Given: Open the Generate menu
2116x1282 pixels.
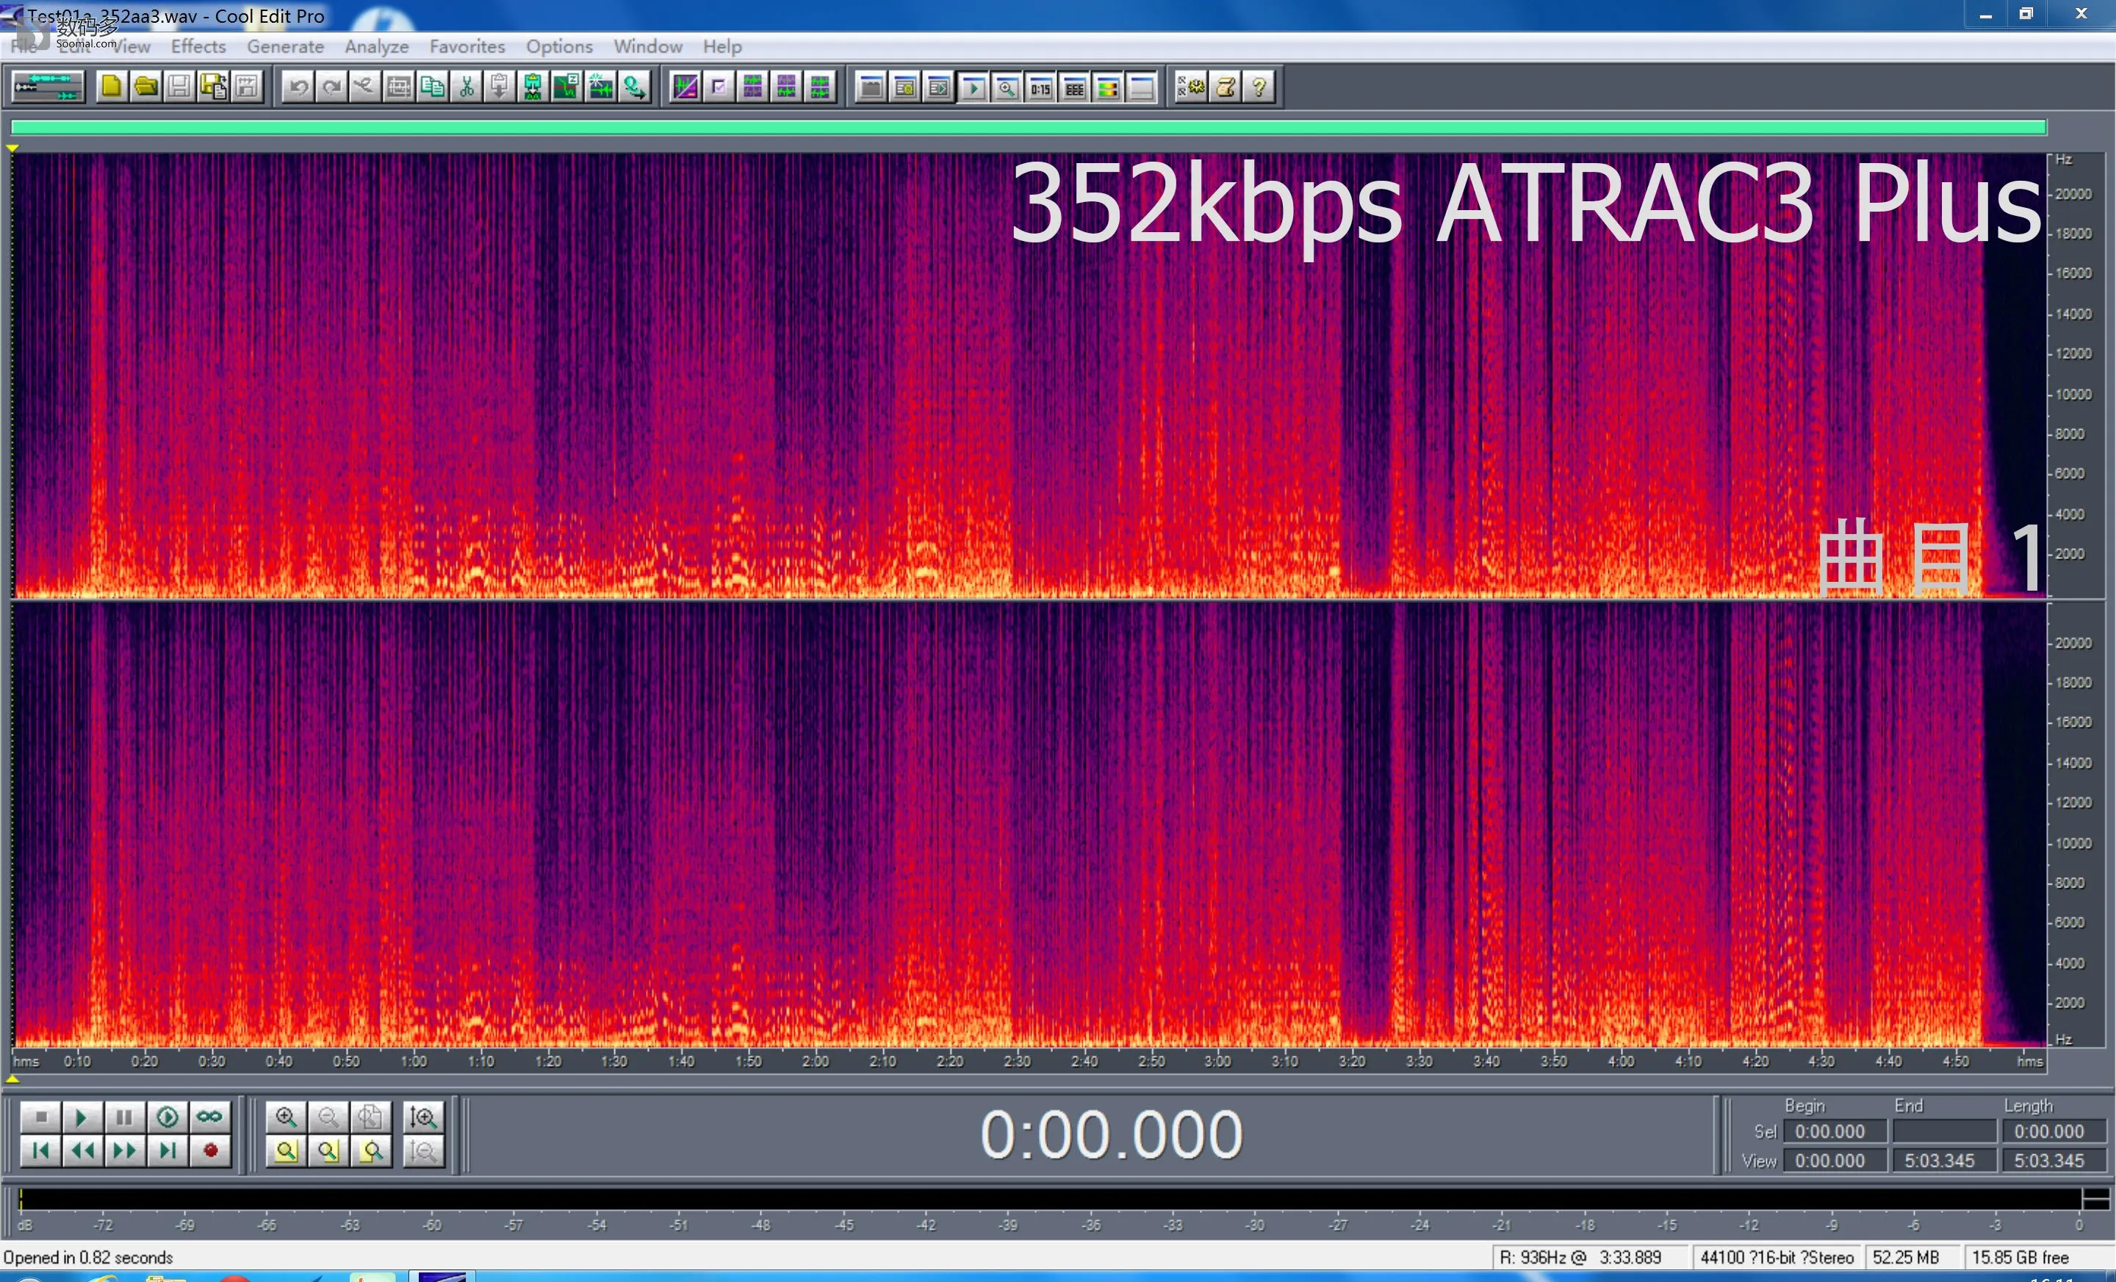Looking at the screenshot, I should 285,46.
